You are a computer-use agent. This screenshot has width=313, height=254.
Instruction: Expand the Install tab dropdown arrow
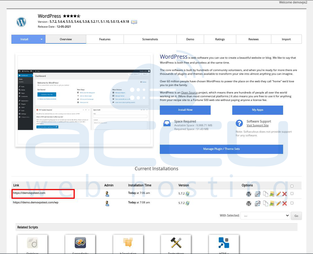(x=41, y=39)
